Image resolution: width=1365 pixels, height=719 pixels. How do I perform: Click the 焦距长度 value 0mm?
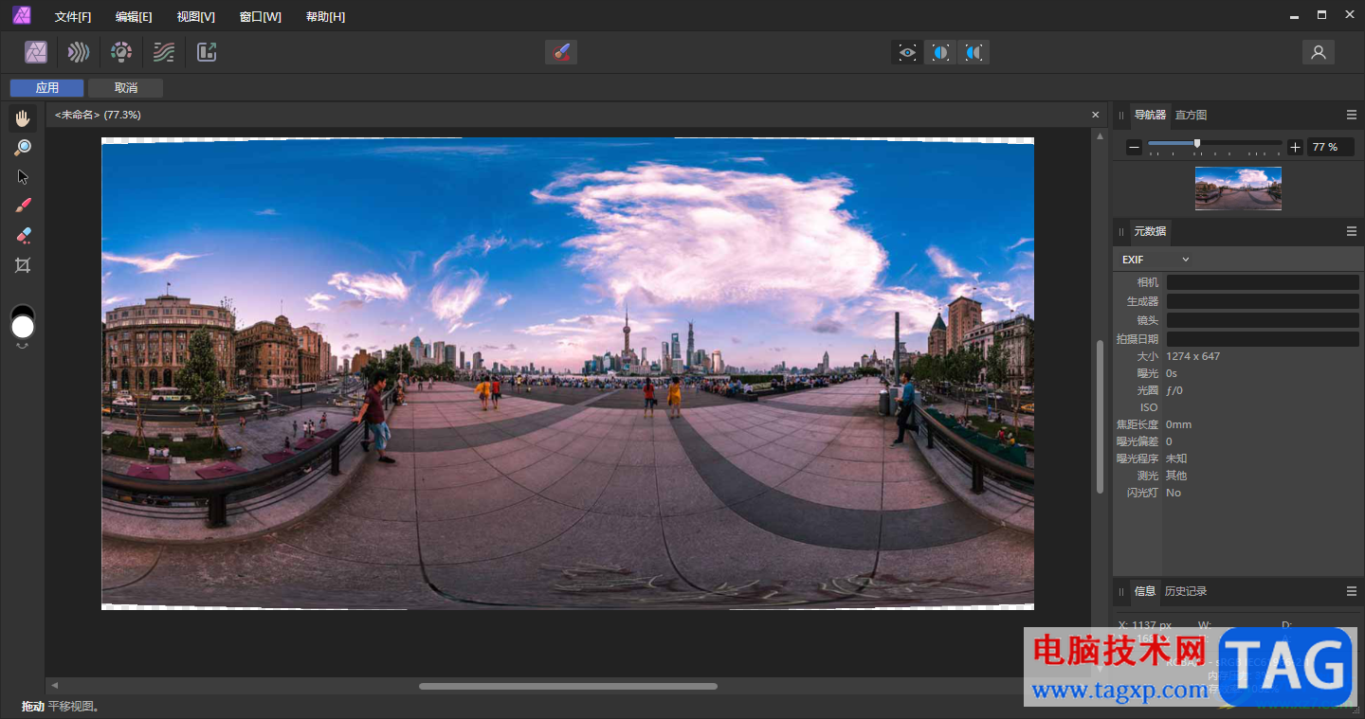click(x=1178, y=424)
